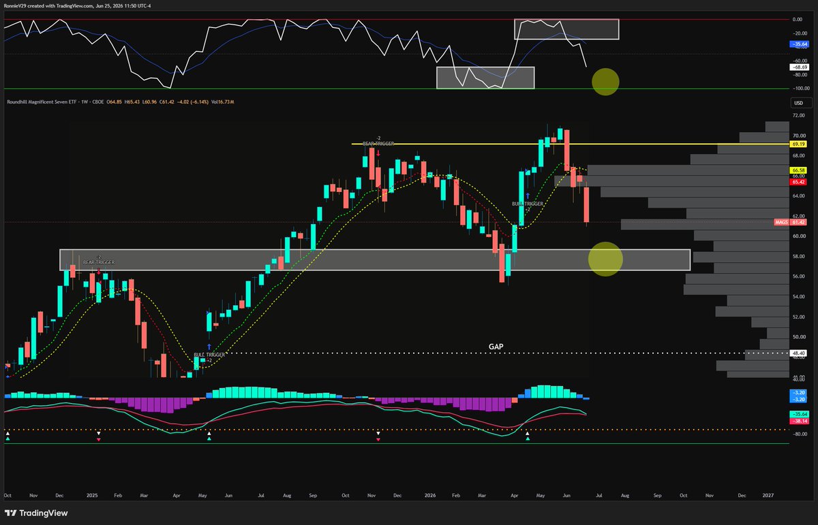Click the GAP text annotation
818x525 pixels.
click(496, 346)
